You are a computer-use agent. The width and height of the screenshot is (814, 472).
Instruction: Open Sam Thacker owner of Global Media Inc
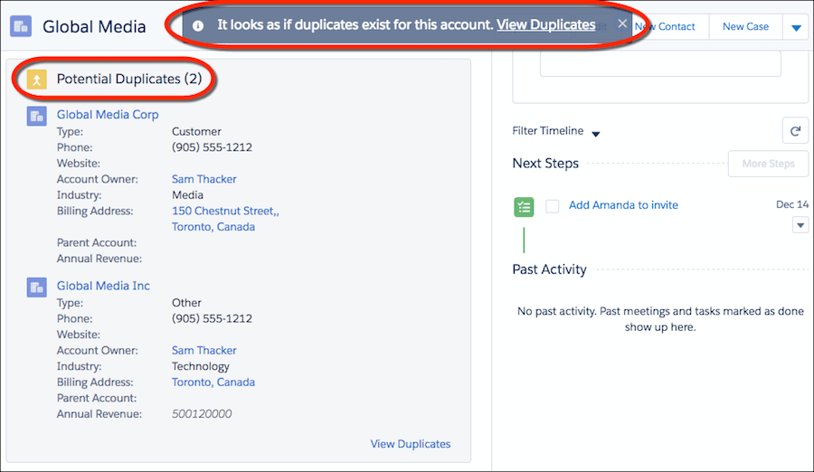pos(204,351)
